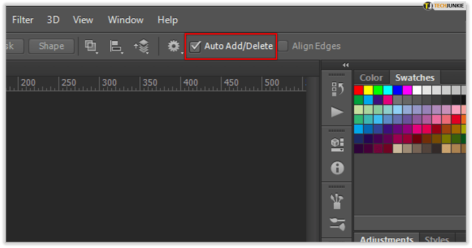Screen dimensions: 472x248
Task: Collapse the panel dock with double arrows
Action: point(345,65)
